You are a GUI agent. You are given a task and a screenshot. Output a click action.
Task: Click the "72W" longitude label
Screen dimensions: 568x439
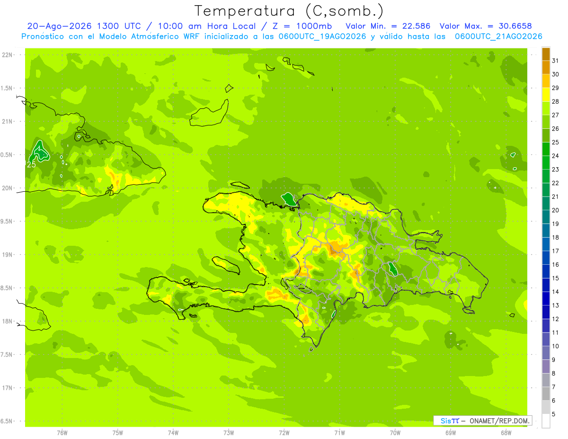click(x=284, y=433)
